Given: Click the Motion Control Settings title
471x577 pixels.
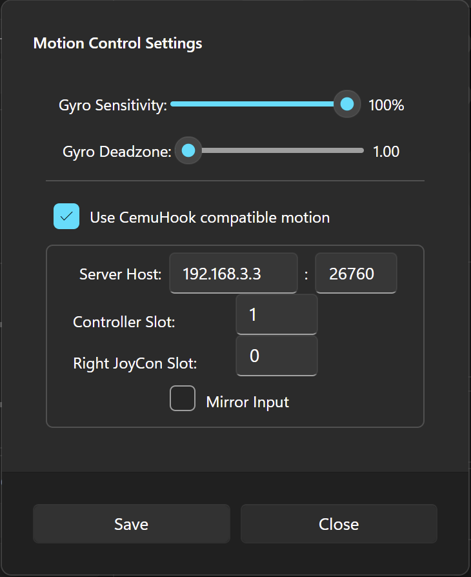Looking at the screenshot, I should pyautogui.click(x=117, y=43).
